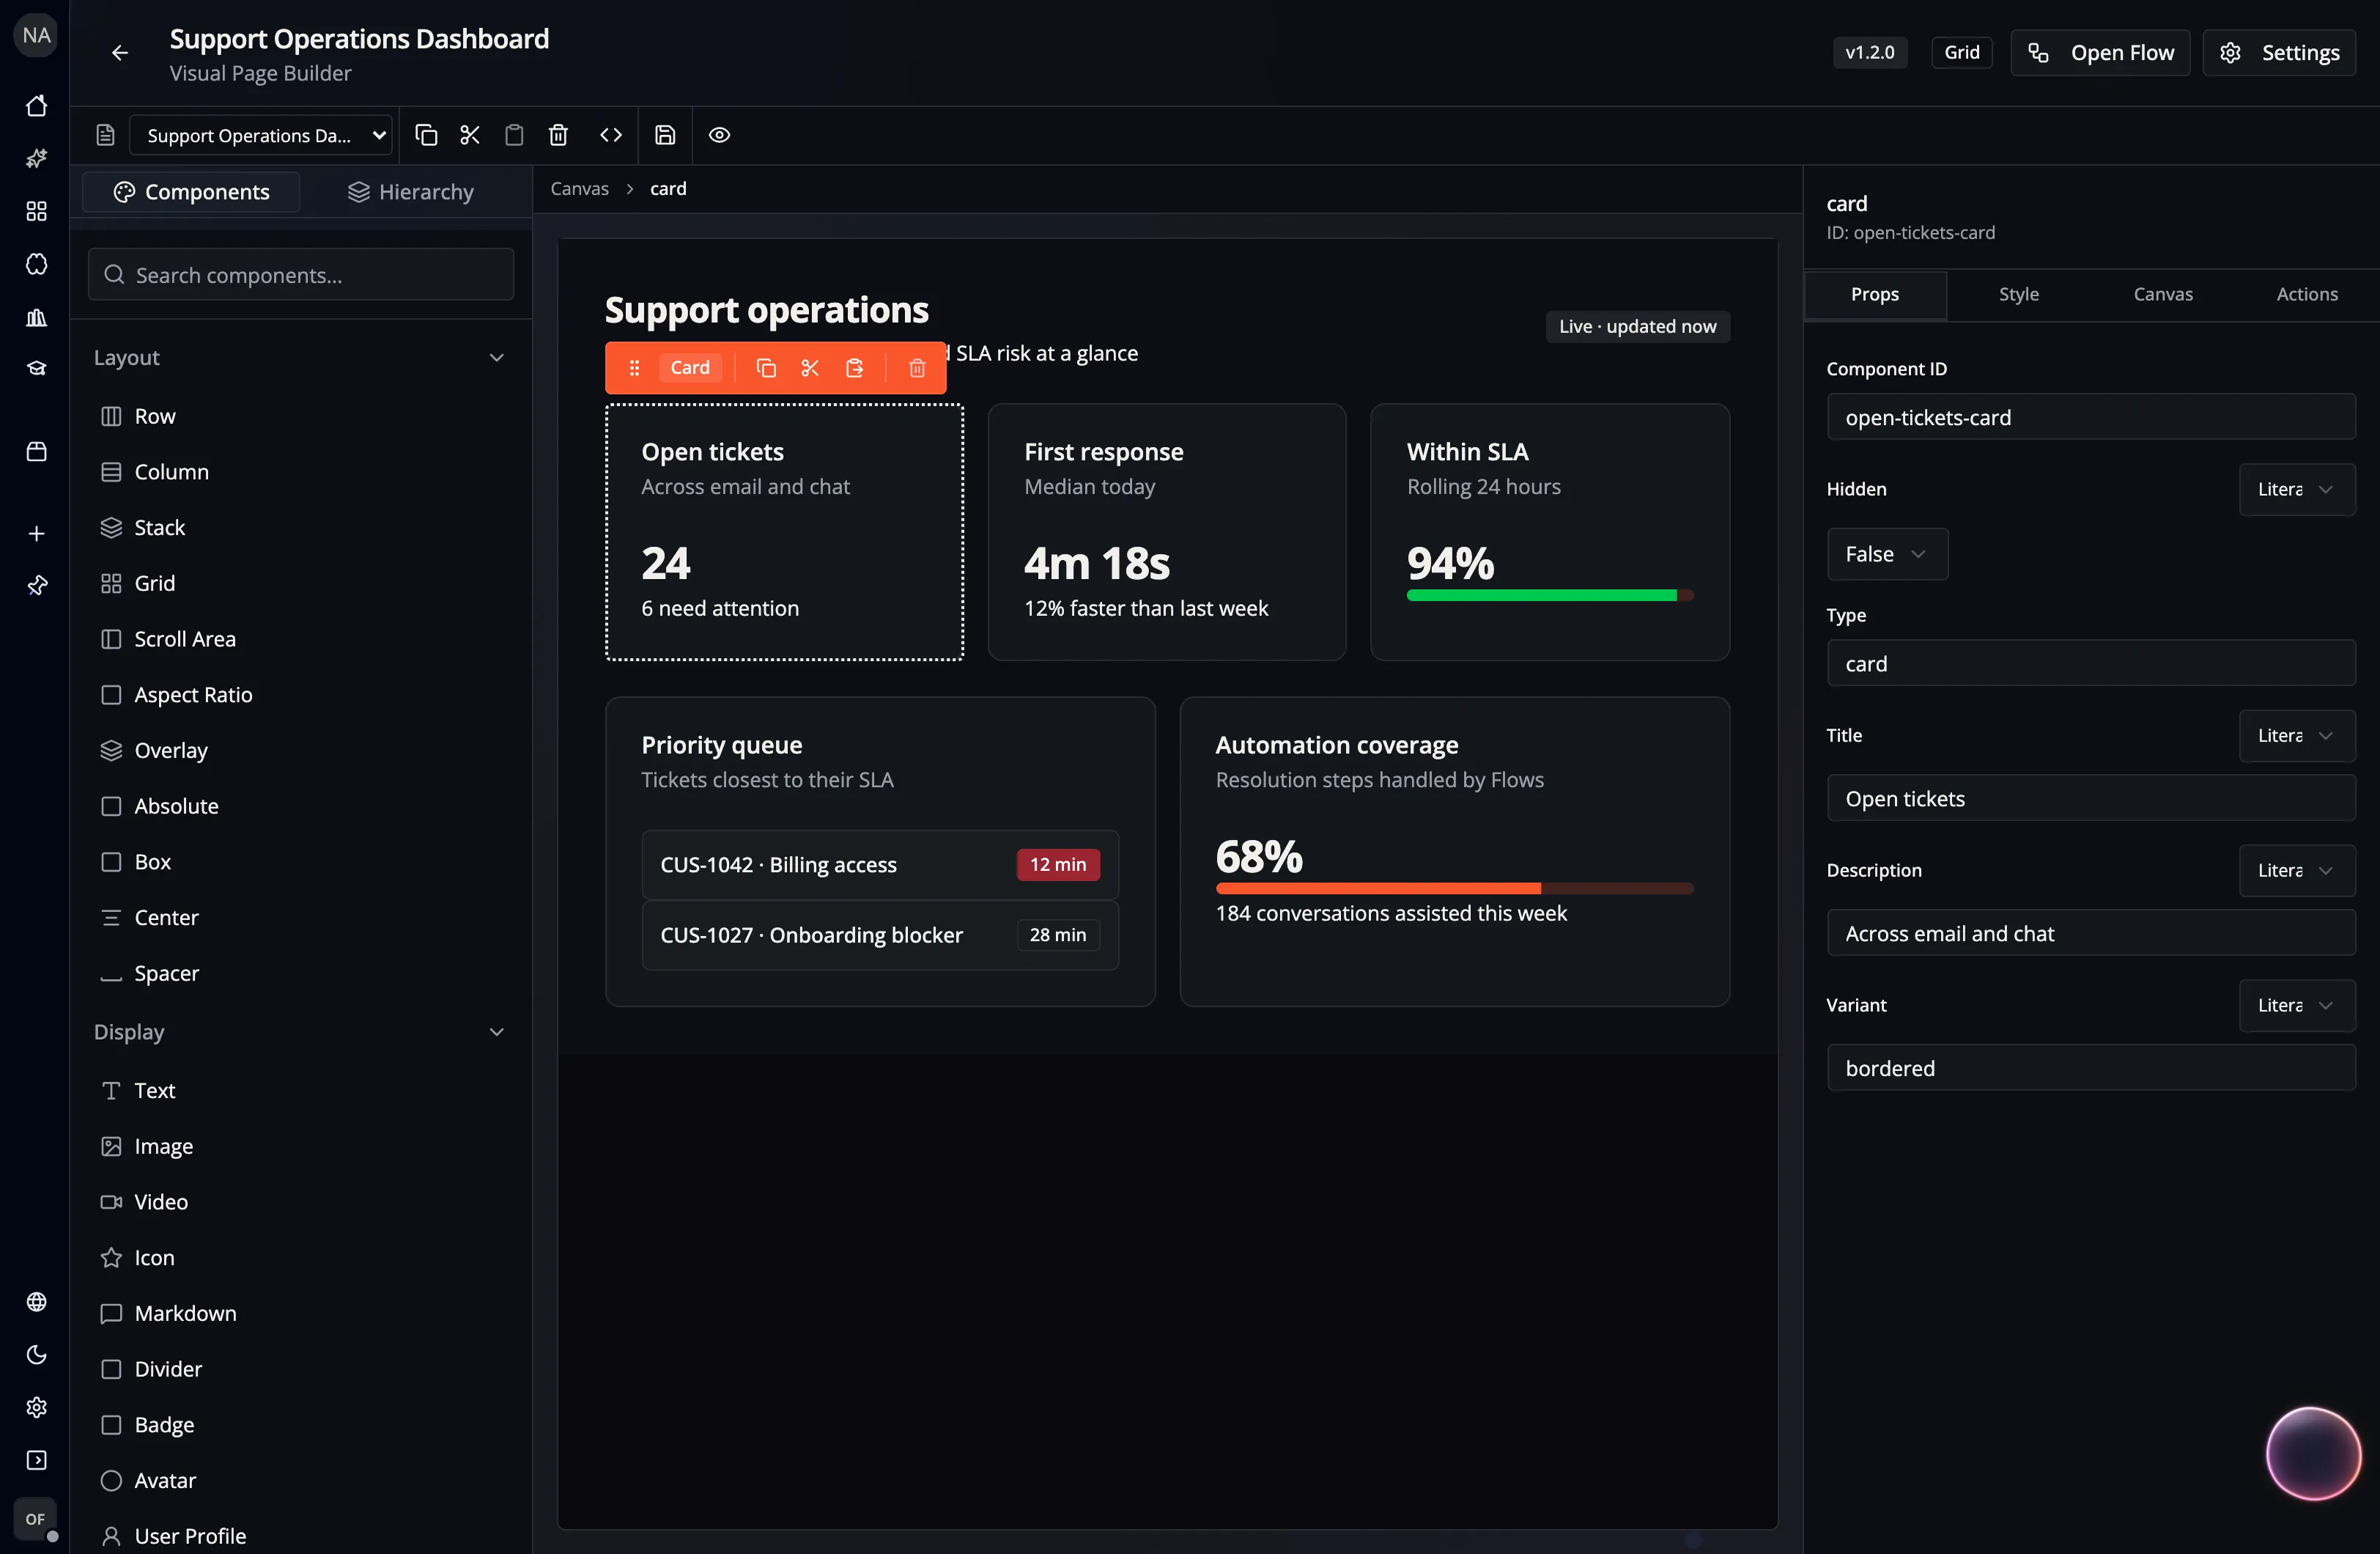Image resolution: width=2380 pixels, height=1554 pixels.
Task: Switch to the Style tab
Action: click(2018, 294)
